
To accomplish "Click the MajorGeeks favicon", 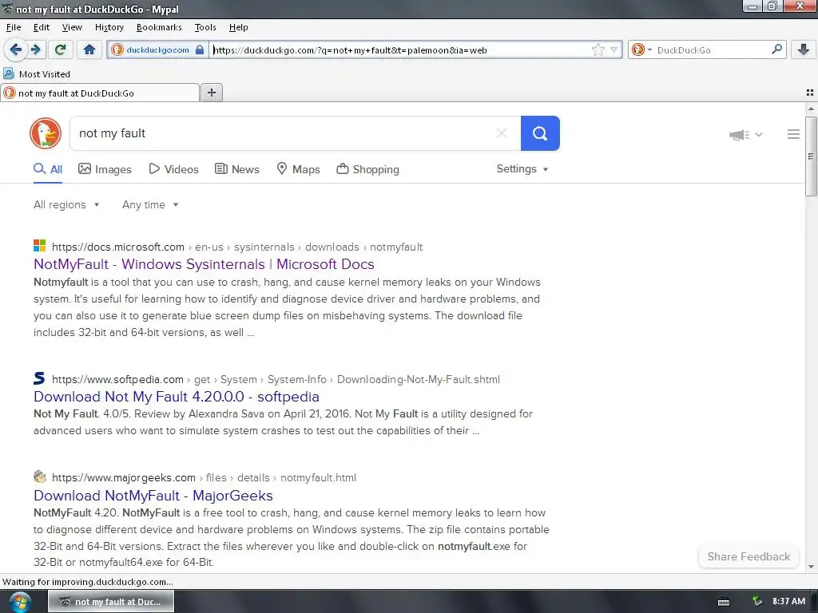I will pos(40,477).
